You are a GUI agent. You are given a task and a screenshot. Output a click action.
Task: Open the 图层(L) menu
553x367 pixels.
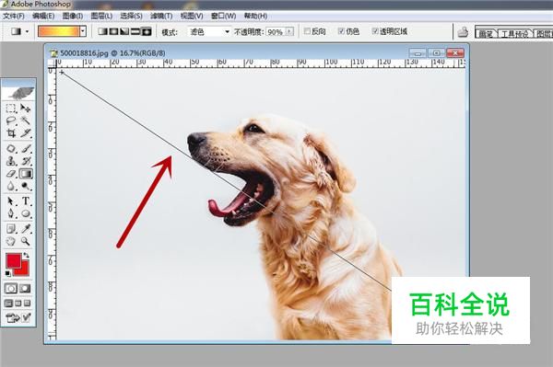click(x=101, y=17)
